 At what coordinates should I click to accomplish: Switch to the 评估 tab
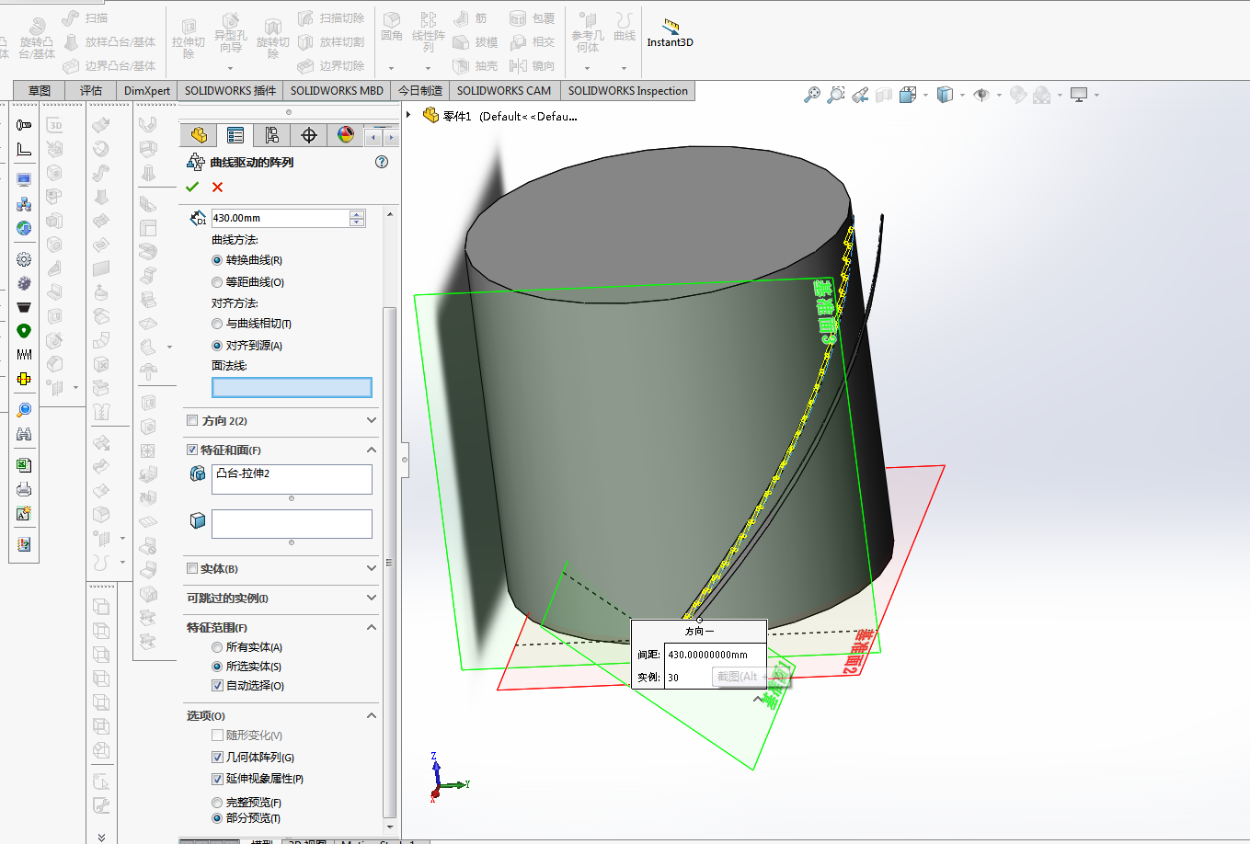point(91,90)
